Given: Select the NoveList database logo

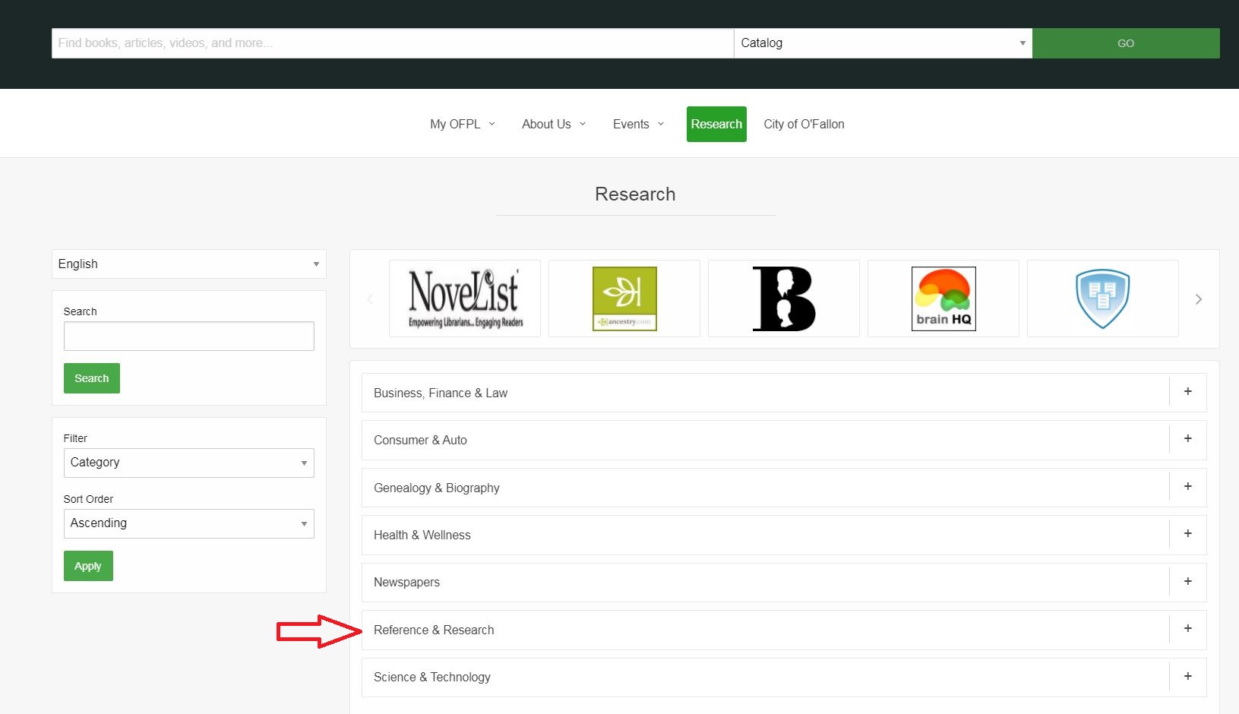Looking at the screenshot, I should point(464,298).
